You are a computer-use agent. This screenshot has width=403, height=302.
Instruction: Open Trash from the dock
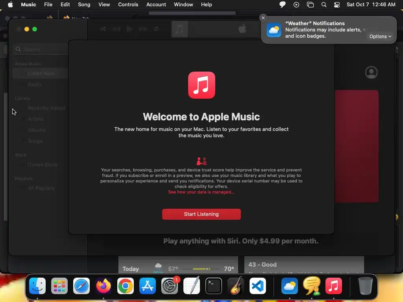coord(366,286)
